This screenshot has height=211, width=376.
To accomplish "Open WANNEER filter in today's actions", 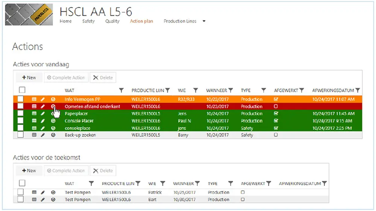I will tap(231, 90).
